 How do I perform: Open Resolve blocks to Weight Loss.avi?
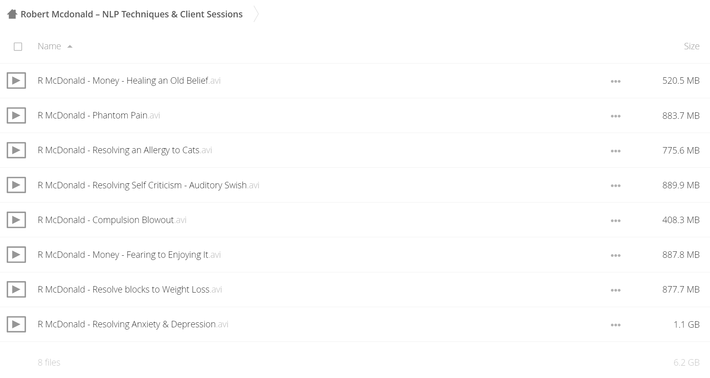[130, 289]
